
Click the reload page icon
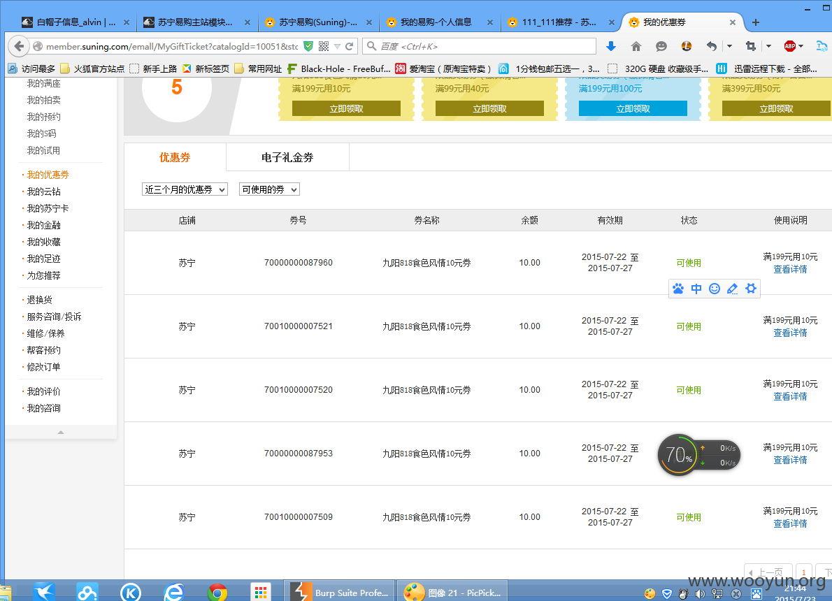349,46
